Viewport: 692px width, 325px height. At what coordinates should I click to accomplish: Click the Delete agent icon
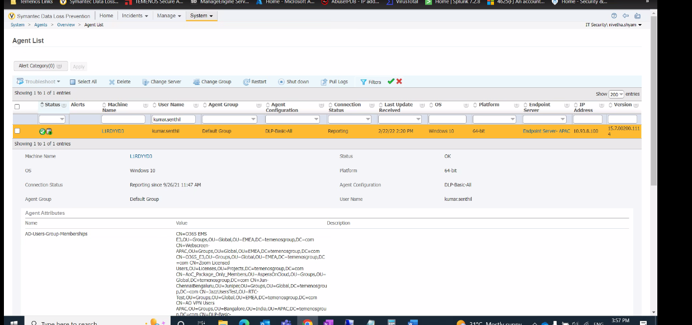pos(112,82)
